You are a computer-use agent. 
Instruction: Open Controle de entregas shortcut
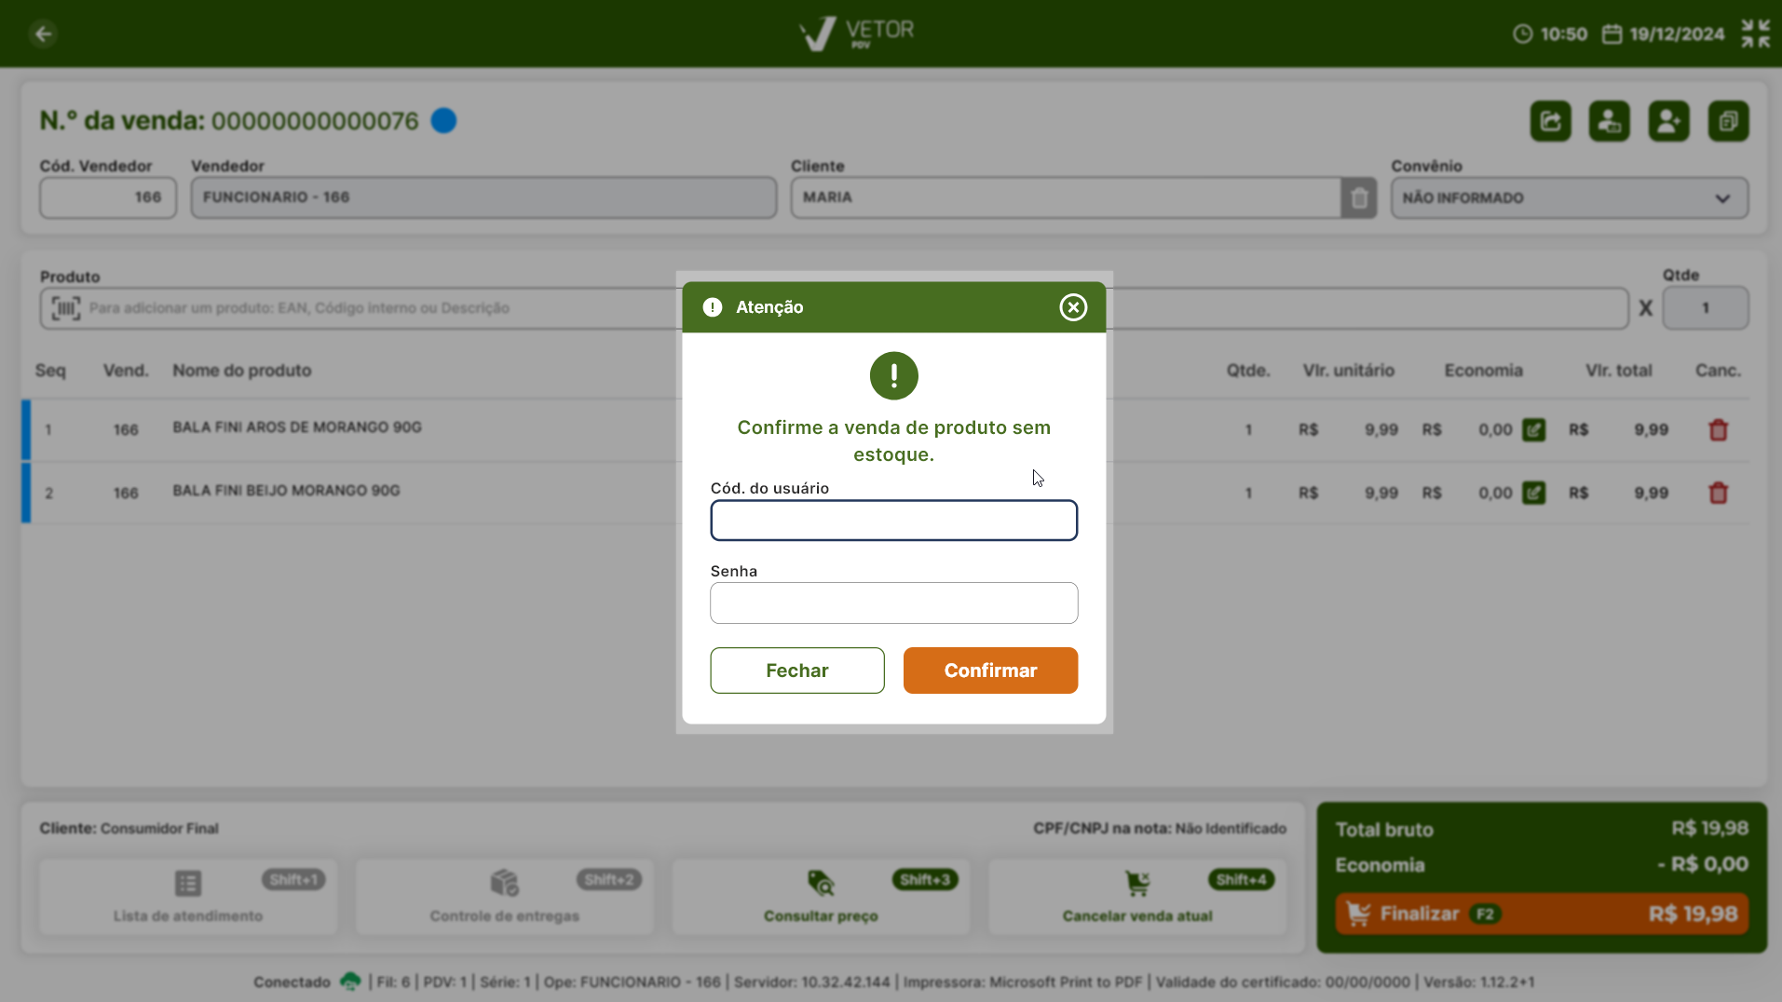pos(504,897)
